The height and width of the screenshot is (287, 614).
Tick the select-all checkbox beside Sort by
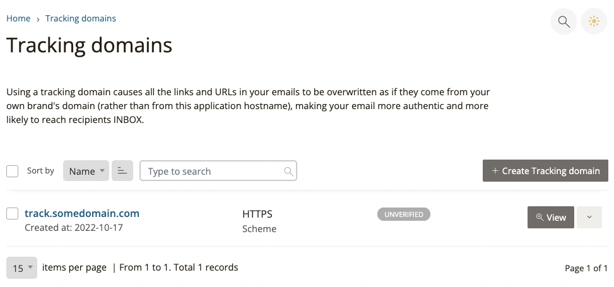tap(13, 171)
